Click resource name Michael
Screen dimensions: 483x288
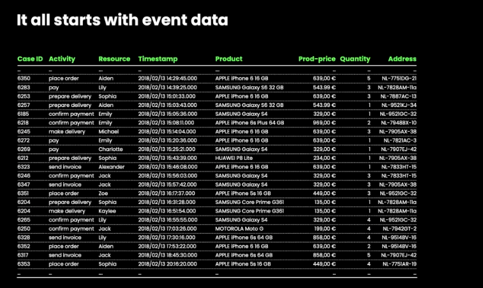pos(108,131)
